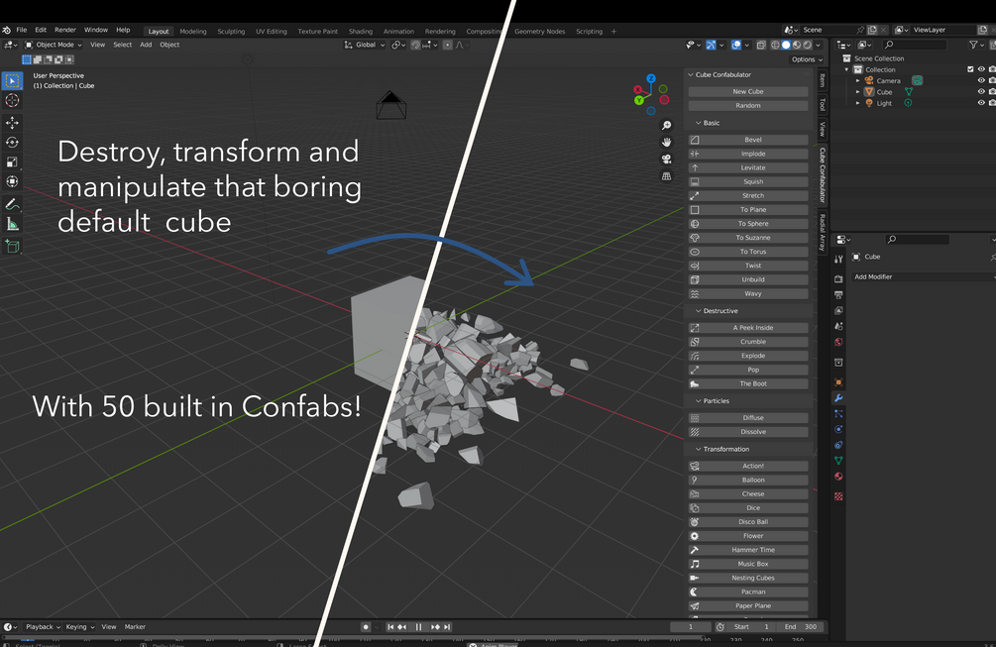996x647 pixels.
Task: Jump to timeline end
Action: coord(447,626)
